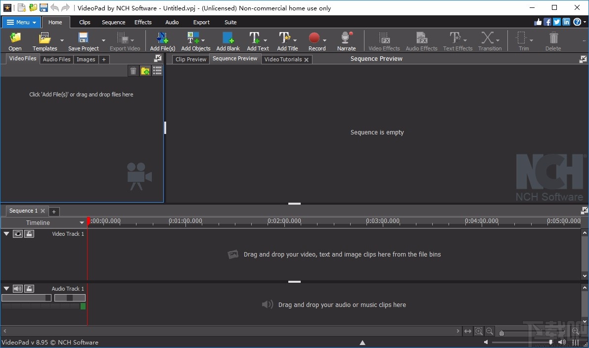Open the Menu dropdown
The image size is (589, 348).
(21, 22)
